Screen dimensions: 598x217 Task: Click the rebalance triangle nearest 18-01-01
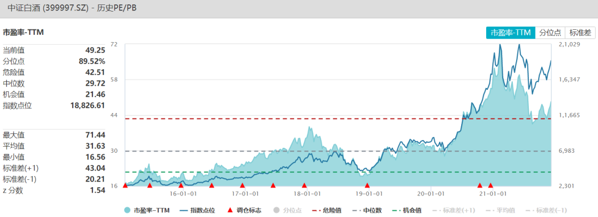click(x=305, y=185)
